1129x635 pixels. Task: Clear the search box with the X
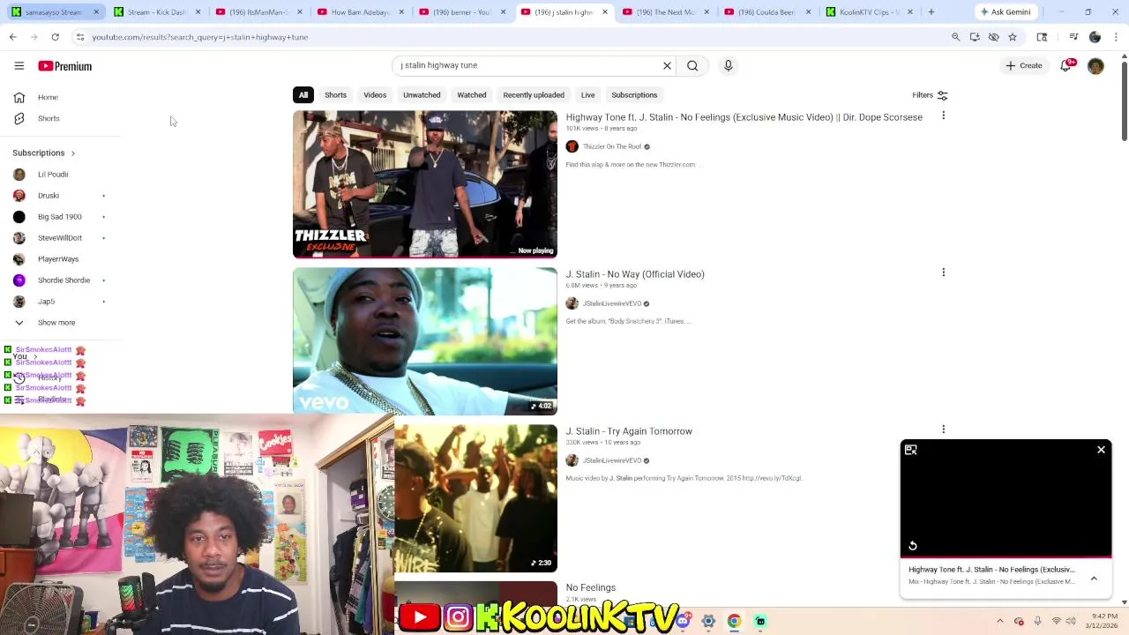(667, 65)
